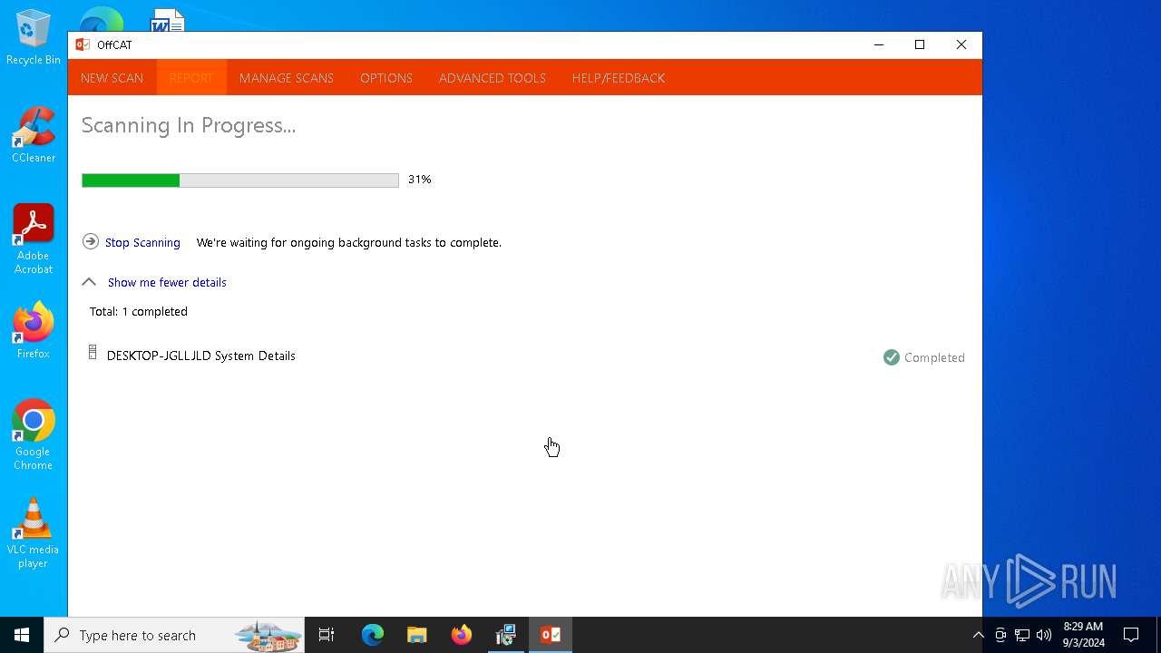
Task: Click the Stop Scanning link
Action: tap(142, 242)
